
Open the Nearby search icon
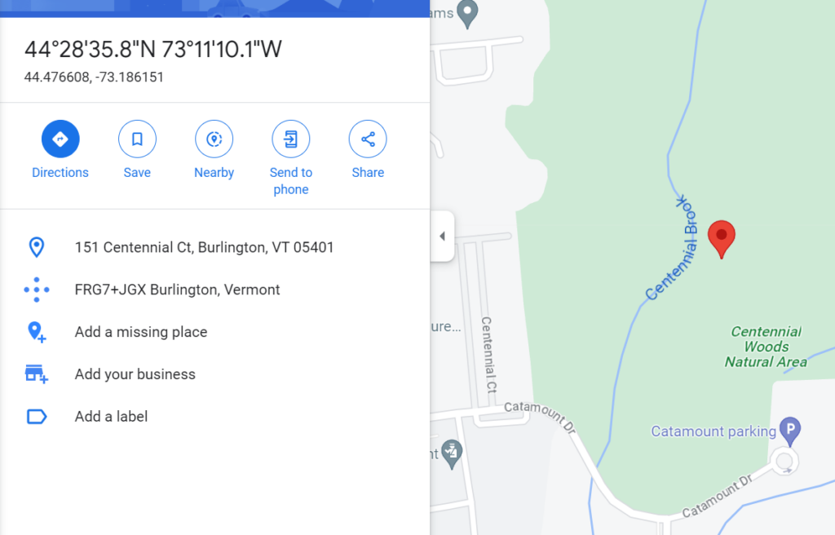(x=214, y=139)
